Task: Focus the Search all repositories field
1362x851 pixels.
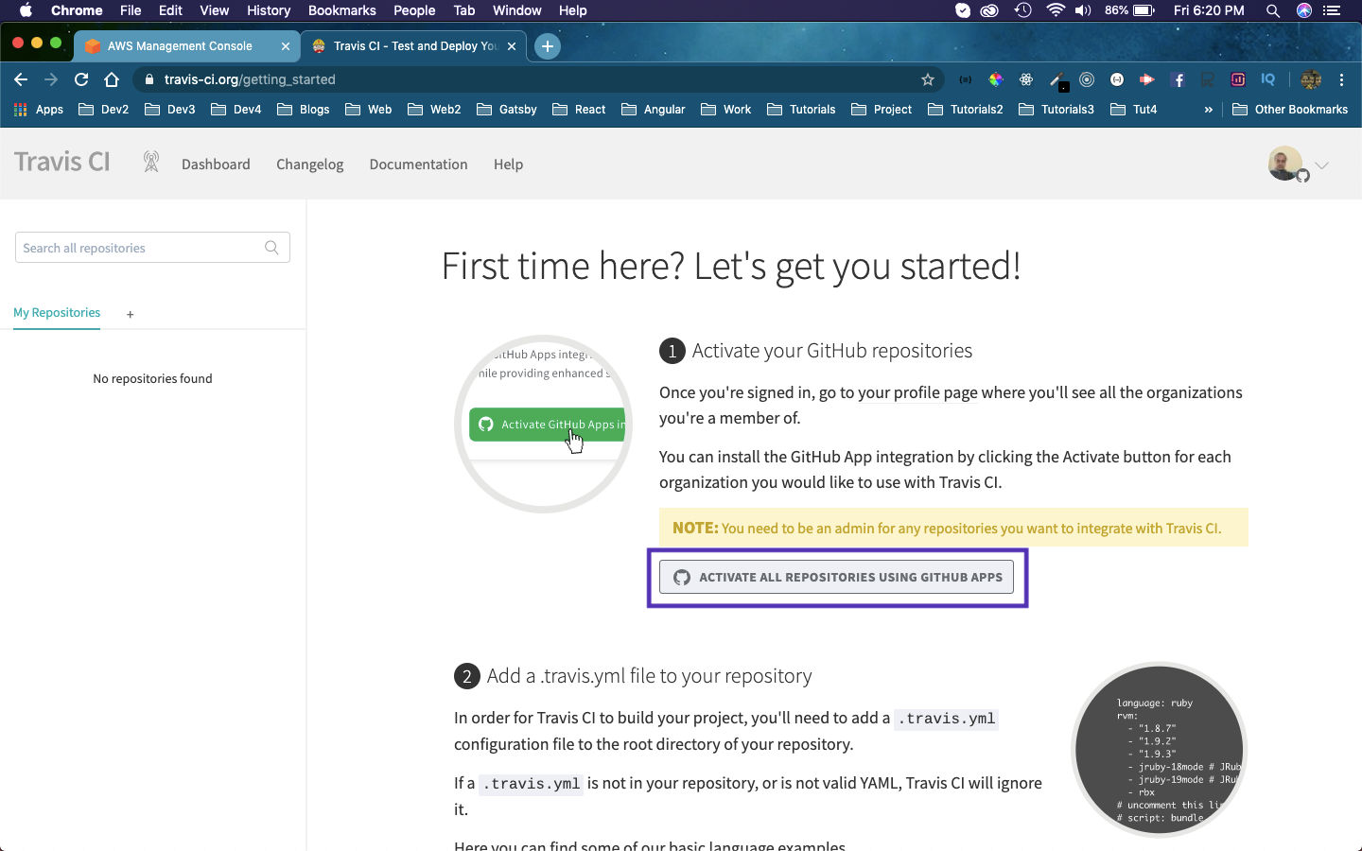Action: click(x=152, y=248)
